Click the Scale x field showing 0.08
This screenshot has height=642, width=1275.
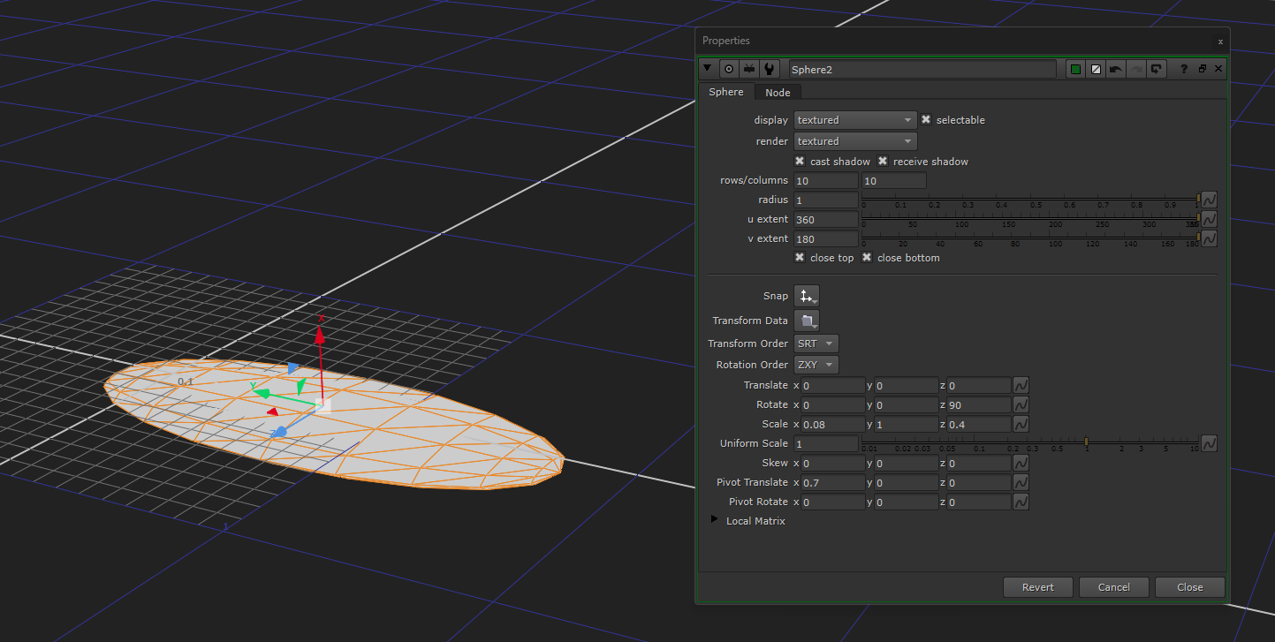pyautogui.click(x=833, y=425)
